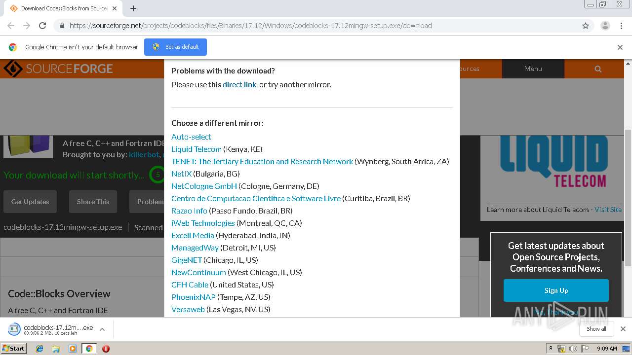
Task: Click the Sign Up button
Action: coord(556,290)
